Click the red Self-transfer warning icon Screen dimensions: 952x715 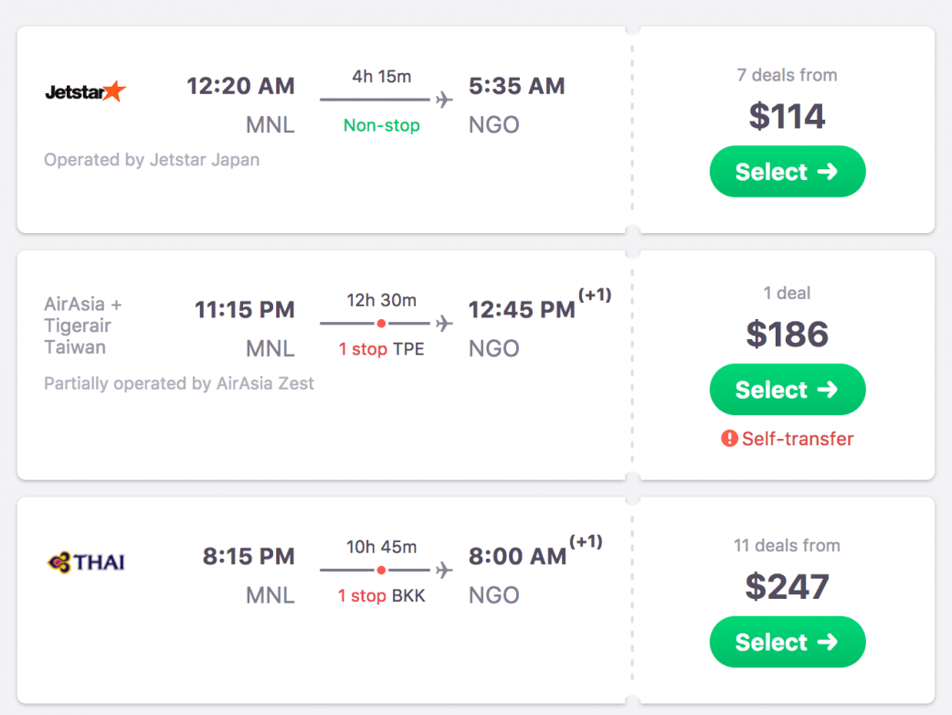click(729, 439)
